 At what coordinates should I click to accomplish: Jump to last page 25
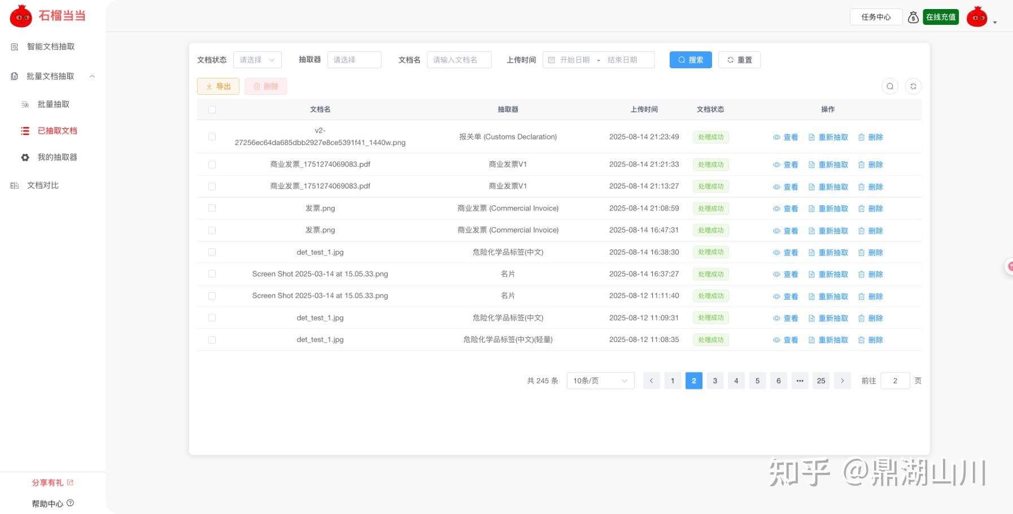point(821,381)
